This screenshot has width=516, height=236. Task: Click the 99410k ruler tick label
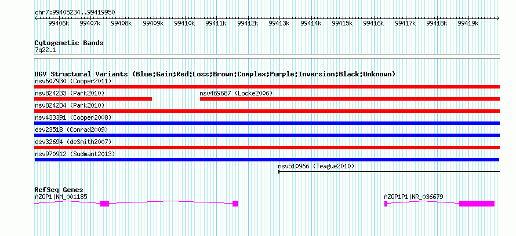click(x=184, y=23)
